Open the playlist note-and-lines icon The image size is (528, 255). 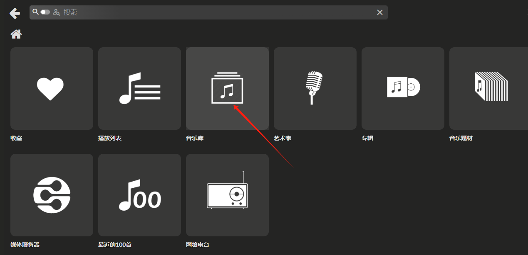pyautogui.click(x=139, y=88)
